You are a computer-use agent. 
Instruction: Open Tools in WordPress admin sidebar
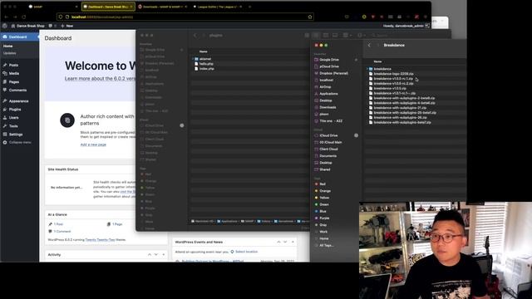click(x=13, y=126)
